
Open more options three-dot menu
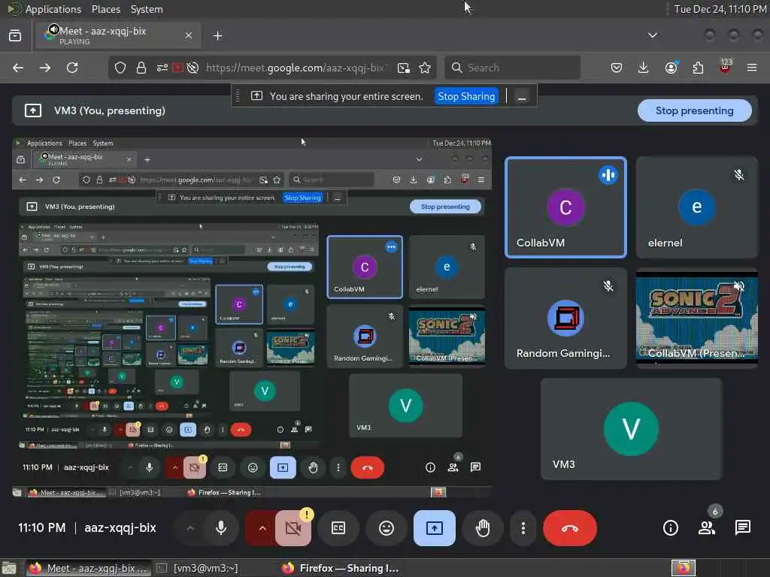click(x=523, y=528)
